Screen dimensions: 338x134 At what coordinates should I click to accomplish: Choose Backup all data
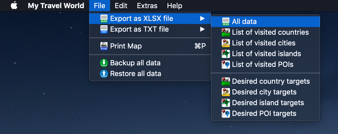(x=150, y=63)
